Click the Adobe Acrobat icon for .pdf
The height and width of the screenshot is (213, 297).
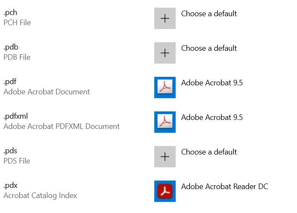pyautogui.click(x=165, y=88)
